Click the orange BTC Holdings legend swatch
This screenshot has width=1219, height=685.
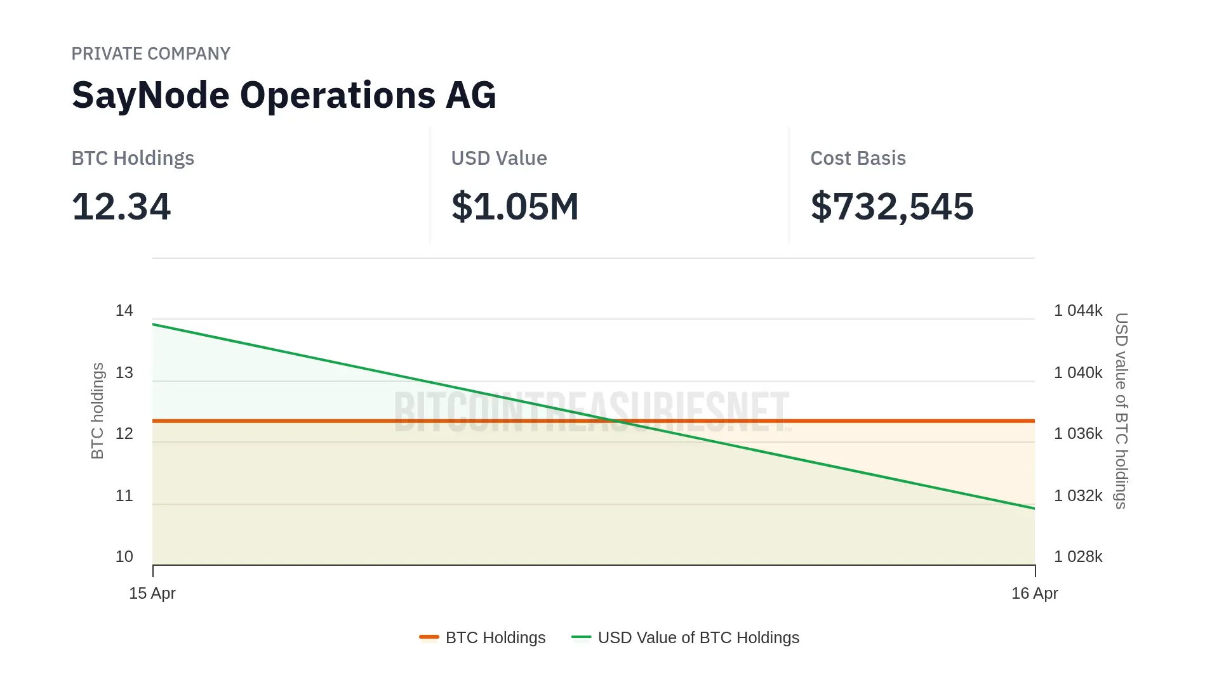[429, 637]
